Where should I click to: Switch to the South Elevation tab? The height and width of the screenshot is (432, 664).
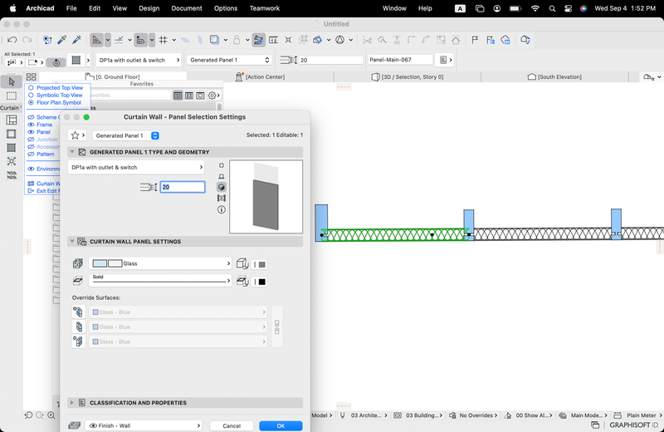point(554,76)
